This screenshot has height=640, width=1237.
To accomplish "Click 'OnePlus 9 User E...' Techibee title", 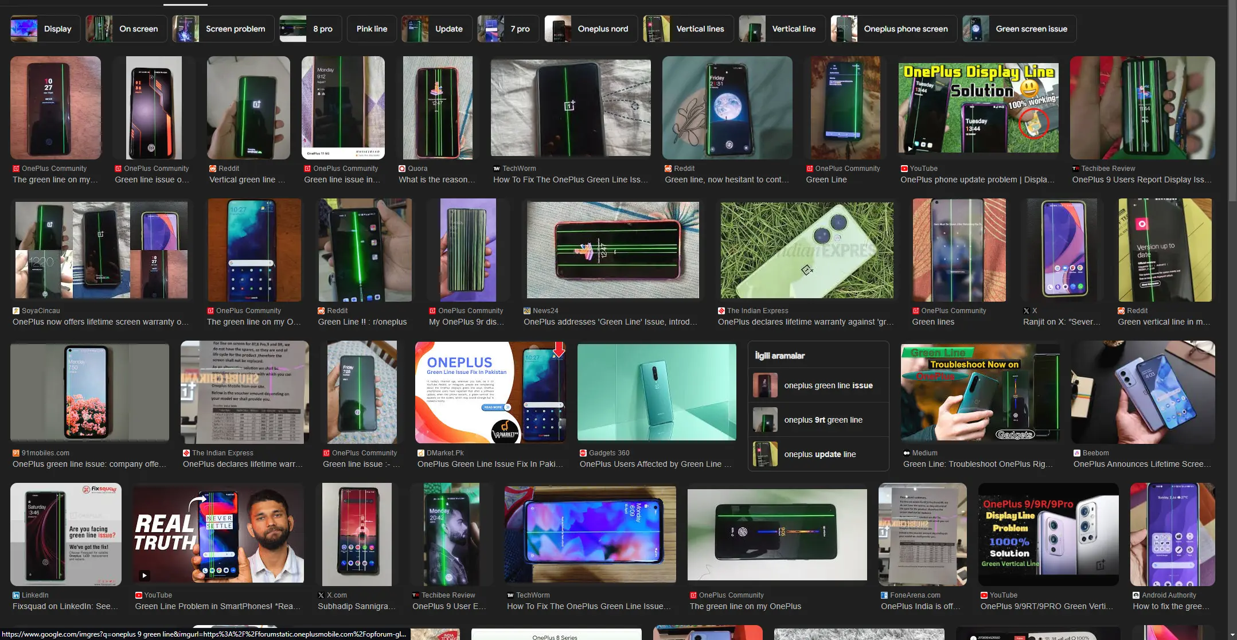I will [x=449, y=606].
